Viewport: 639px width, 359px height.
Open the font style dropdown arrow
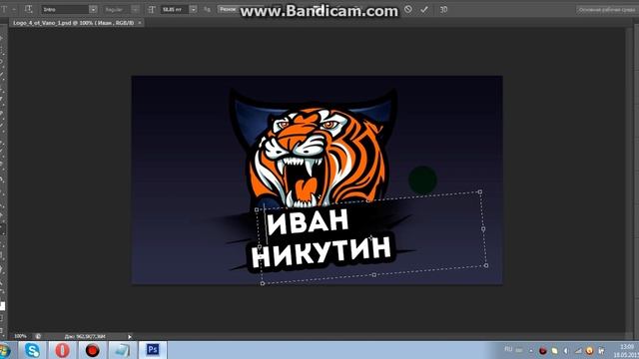[x=136, y=9]
